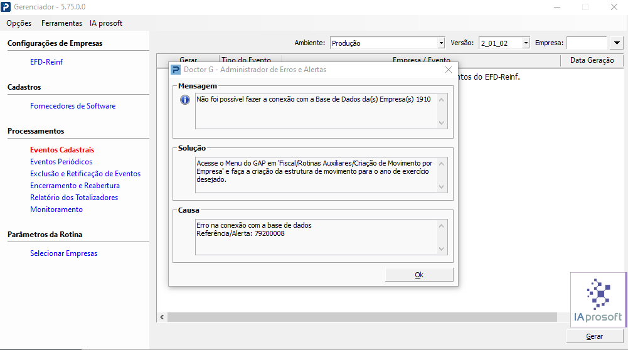Expand the Empresa dropdown arrow
This screenshot has height=350, width=628.
click(x=617, y=43)
